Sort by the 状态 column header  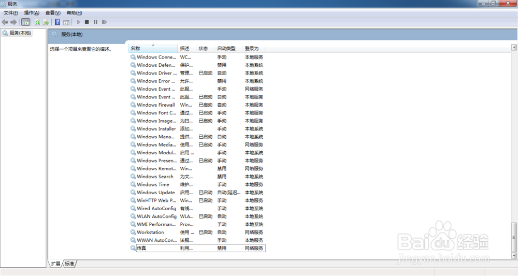pos(206,48)
